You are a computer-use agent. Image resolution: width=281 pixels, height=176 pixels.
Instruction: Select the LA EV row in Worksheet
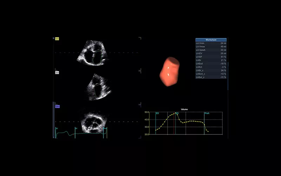211,54
